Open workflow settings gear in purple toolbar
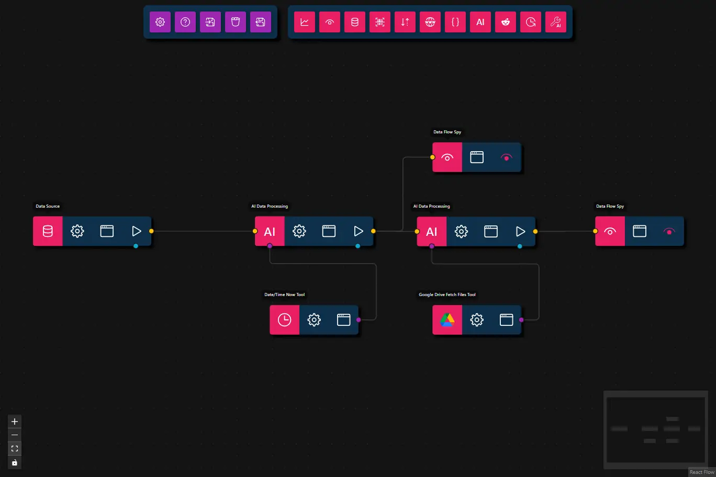Screen dimensions: 716x477 click(x=160, y=22)
